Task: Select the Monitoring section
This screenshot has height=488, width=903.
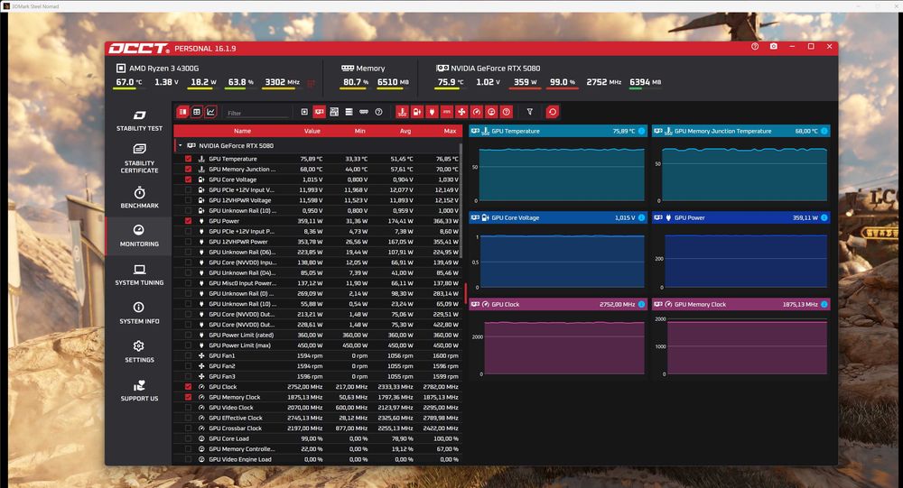Action: (x=139, y=236)
